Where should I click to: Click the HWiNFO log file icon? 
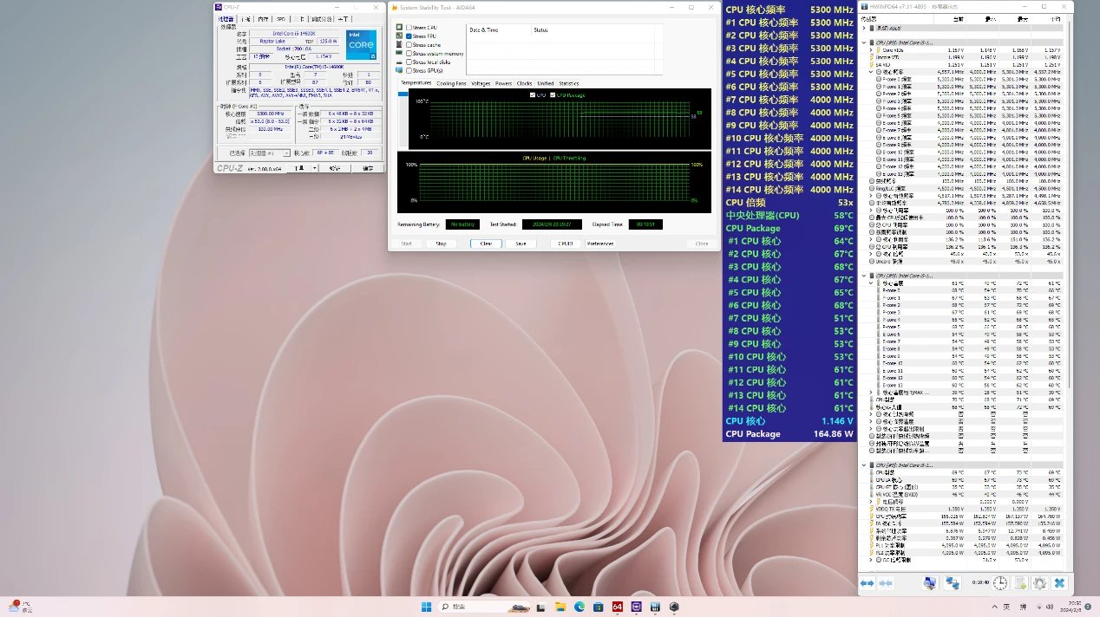[1019, 583]
